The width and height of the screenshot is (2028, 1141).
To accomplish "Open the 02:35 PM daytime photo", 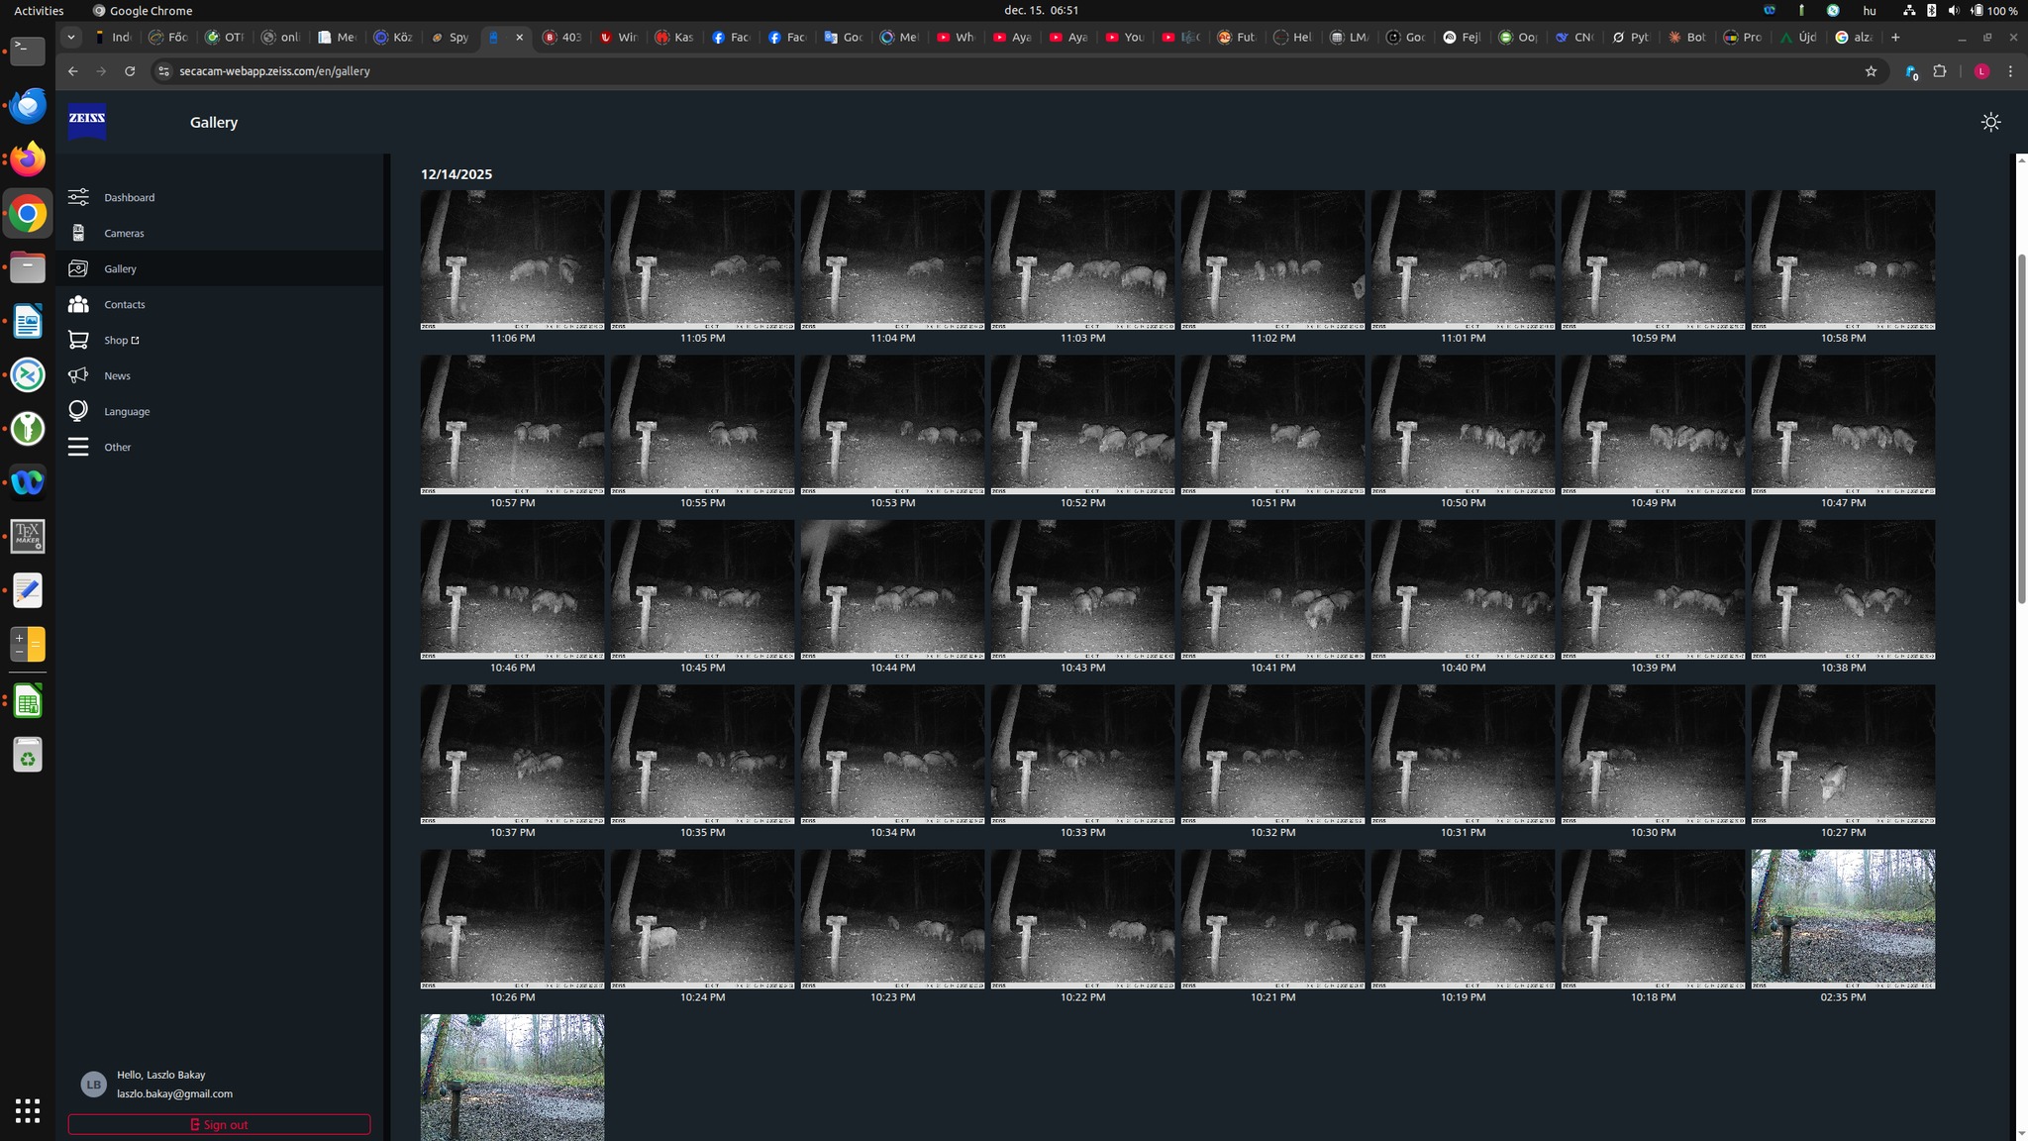I will pyautogui.click(x=1843, y=918).
